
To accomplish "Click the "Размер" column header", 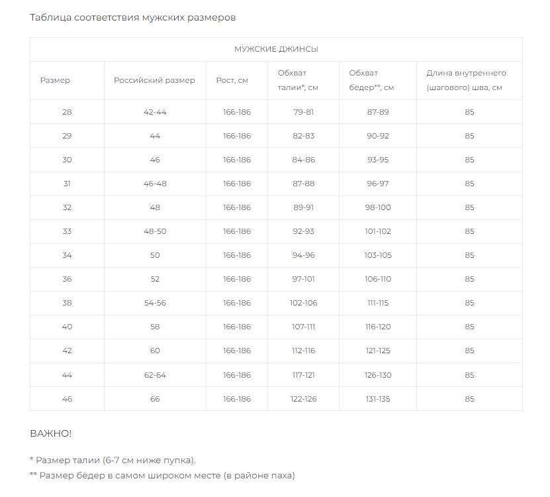I will pos(55,80).
